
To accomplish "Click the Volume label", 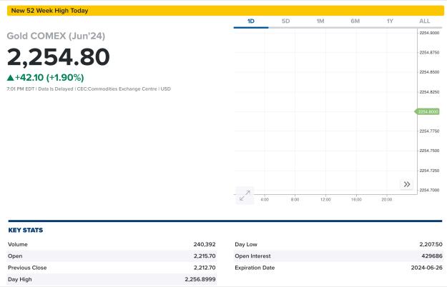I will (x=18, y=244).
